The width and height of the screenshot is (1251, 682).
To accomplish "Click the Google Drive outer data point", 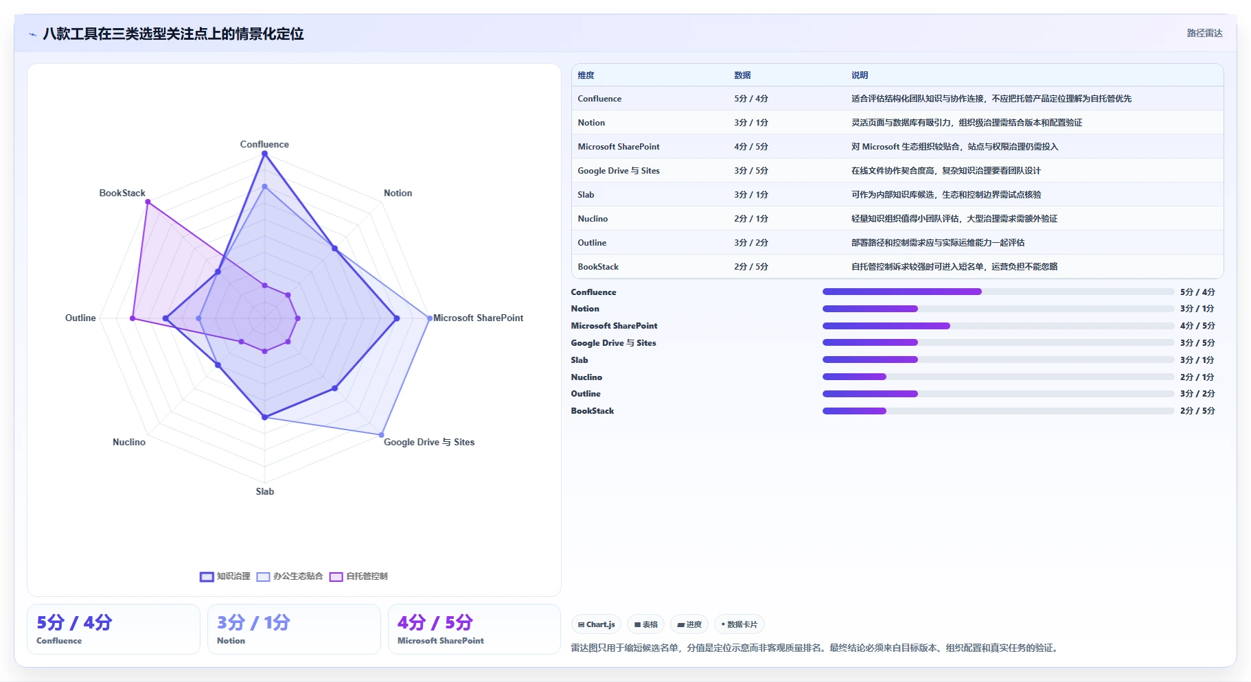I will pyautogui.click(x=382, y=435).
